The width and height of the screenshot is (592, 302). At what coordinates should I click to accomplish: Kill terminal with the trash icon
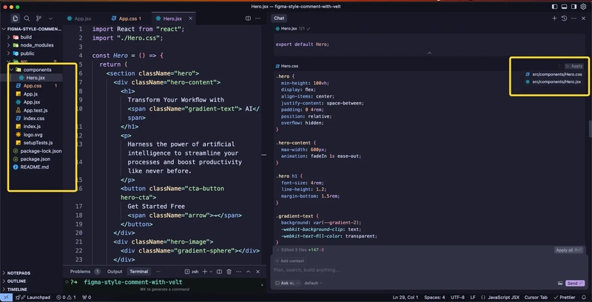pos(229,272)
